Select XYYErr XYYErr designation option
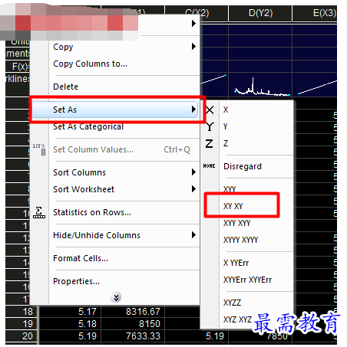Image resolution: width=347 pixels, height=347 pixels. pos(247,280)
